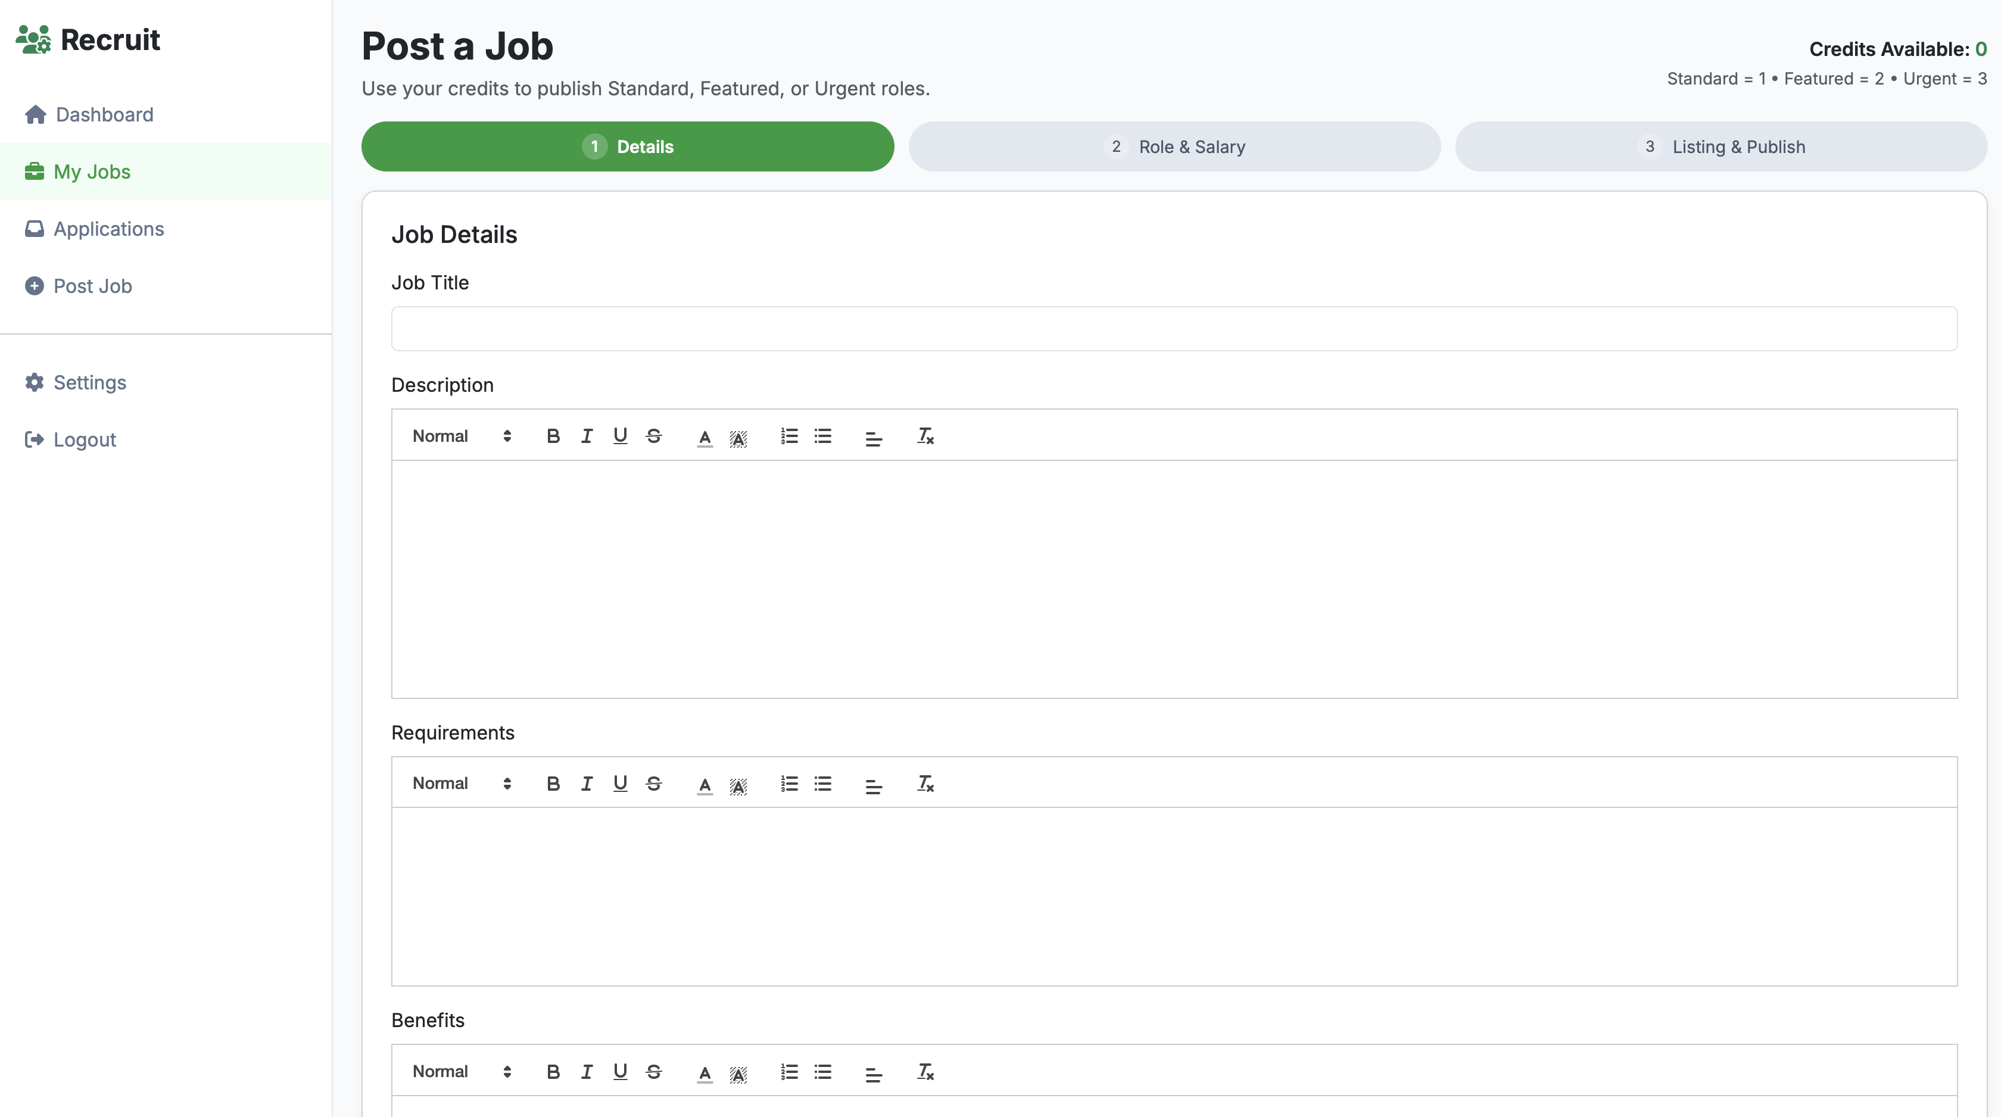This screenshot has height=1117, width=2001.
Task: Insert a bullet list in the Requirements editor
Action: 822,784
